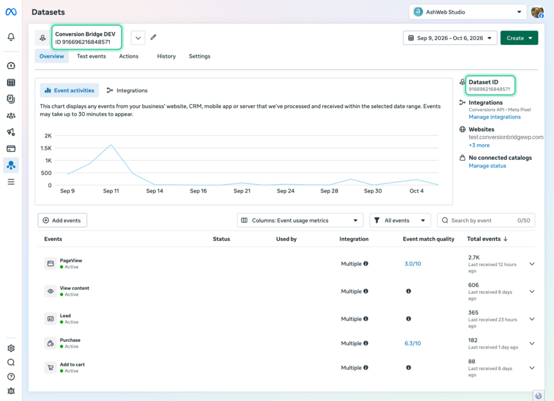The width and height of the screenshot is (554, 401).
Task: Open the dataset switcher chevron dropdown
Action: [138, 38]
